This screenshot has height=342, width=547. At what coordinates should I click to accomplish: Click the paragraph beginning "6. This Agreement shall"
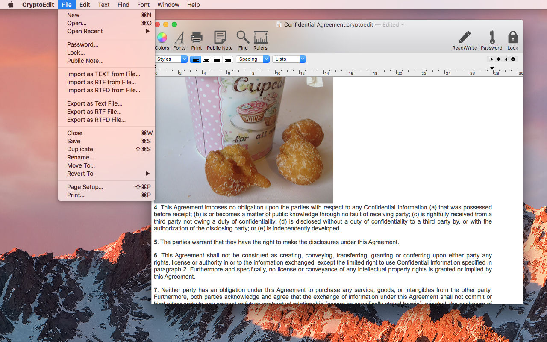point(323,266)
